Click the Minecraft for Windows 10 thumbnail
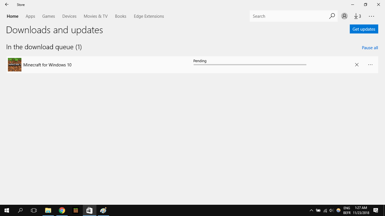385x216 pixels. click(x=15, y=65)
